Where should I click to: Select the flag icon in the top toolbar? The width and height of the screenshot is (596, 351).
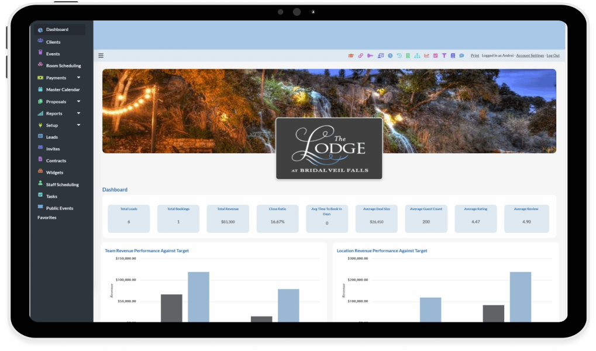371,55
